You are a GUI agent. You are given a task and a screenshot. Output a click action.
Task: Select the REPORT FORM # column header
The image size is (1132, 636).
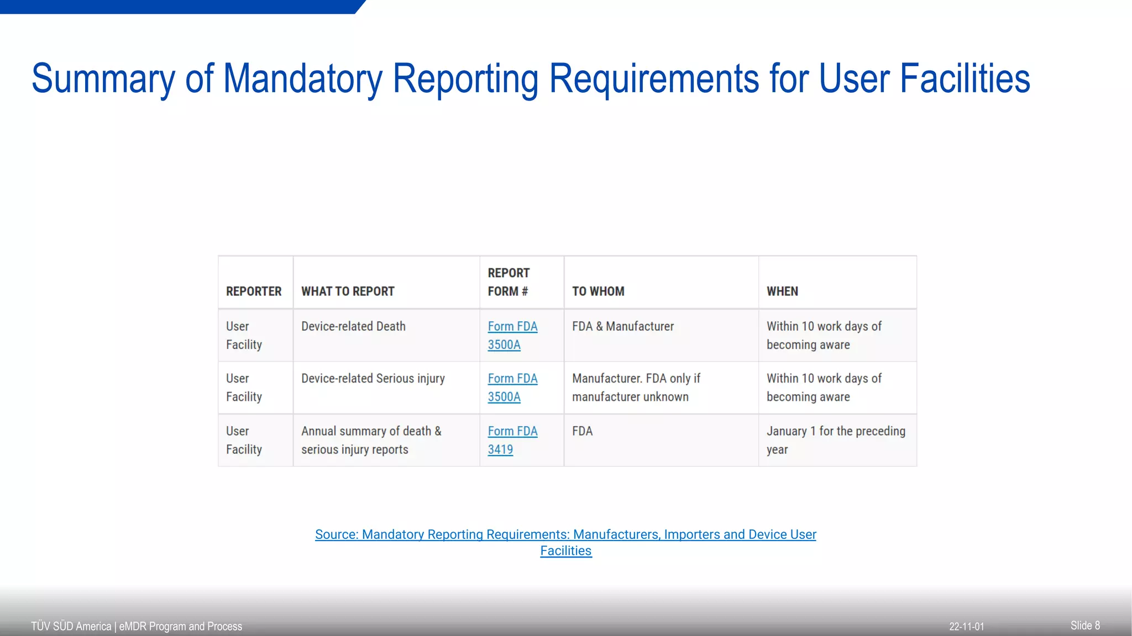pos(509,282)
